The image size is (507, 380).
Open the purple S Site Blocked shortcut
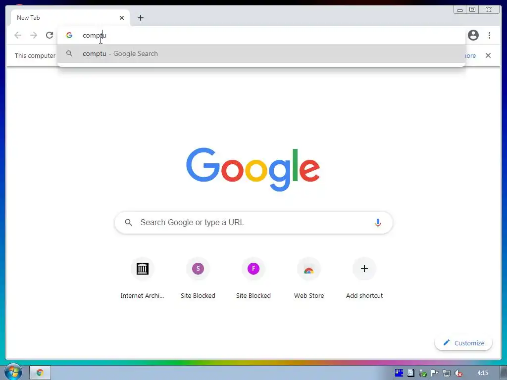point(198,269)
